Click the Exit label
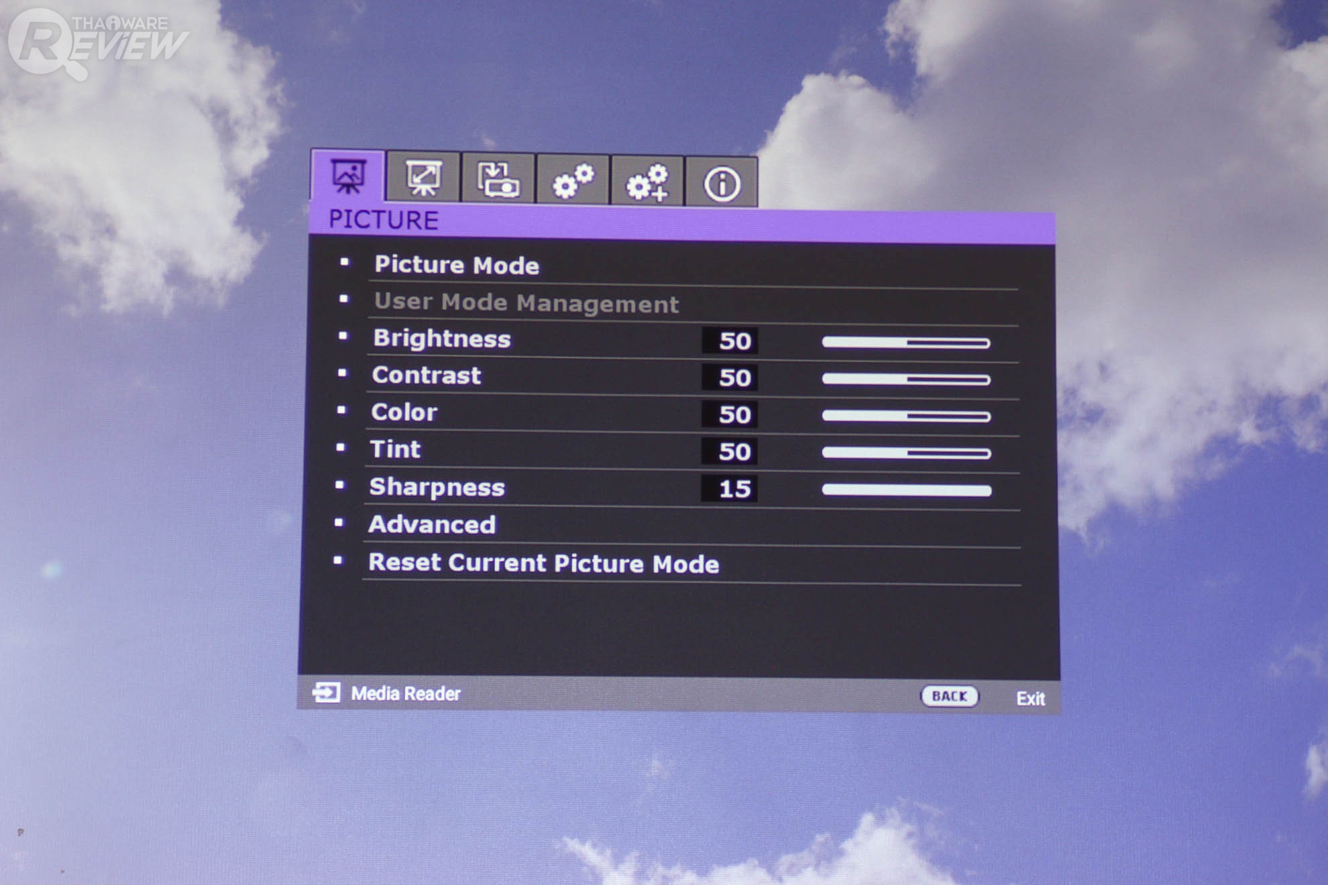1328x885 pixels. [1030, 699]
